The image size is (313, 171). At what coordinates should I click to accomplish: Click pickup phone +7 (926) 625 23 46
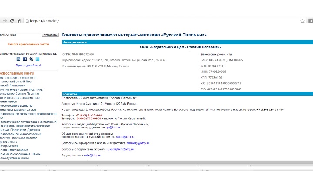pyautogui.click(x=270, y=109)
